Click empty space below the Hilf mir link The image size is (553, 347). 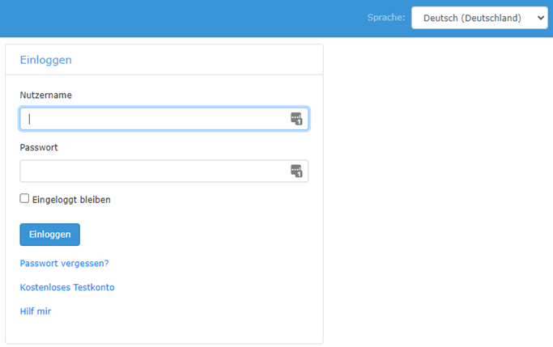pos(164,329)
